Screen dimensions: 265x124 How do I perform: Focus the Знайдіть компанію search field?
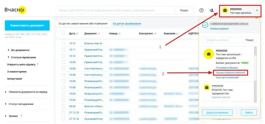click(x=222, y=40)
